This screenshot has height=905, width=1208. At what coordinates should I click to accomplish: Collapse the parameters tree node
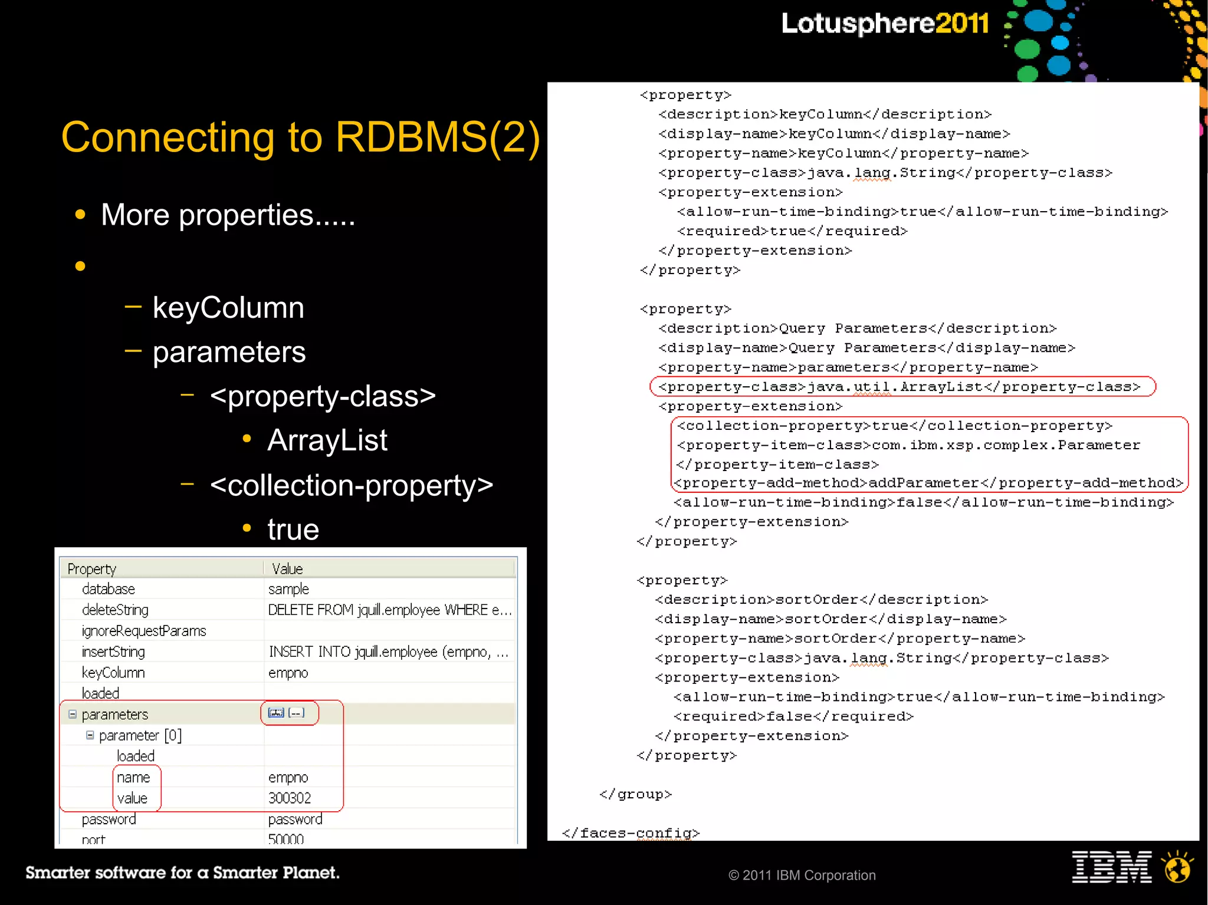[x=73, y=714]
